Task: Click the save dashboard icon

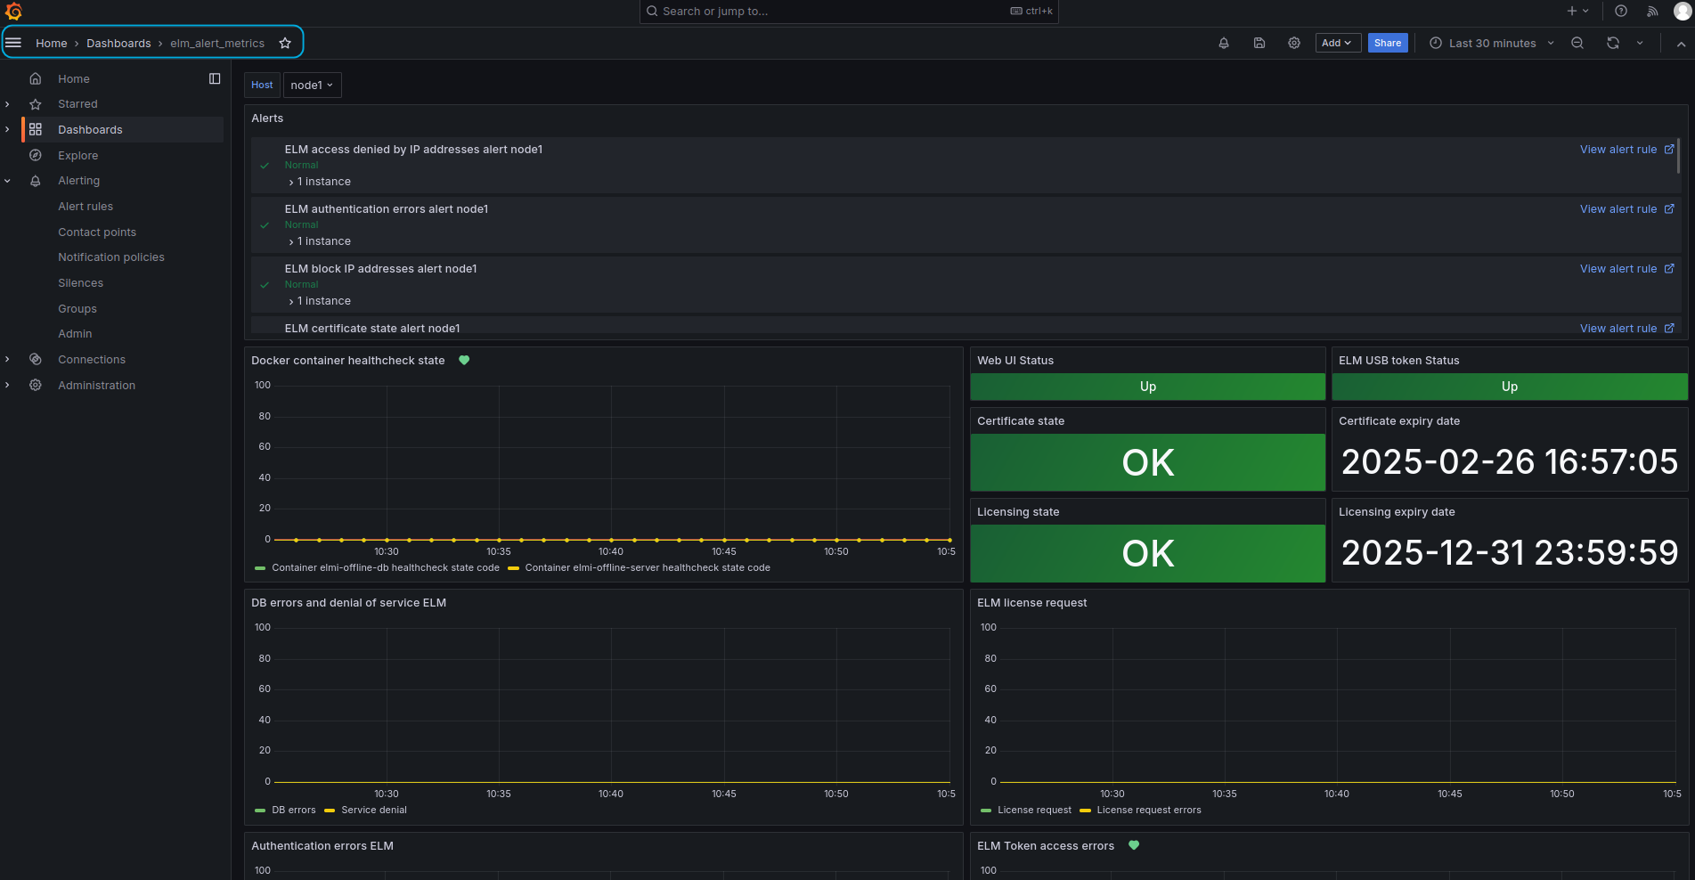Action: click(1259, 43)
